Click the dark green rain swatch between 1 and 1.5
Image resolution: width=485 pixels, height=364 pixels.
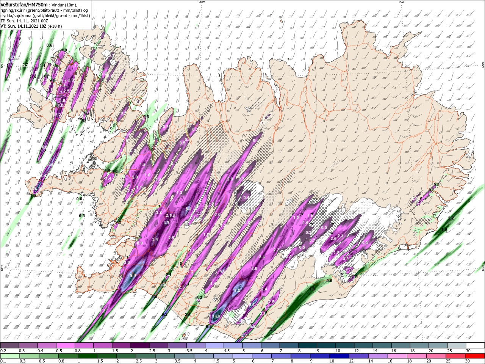[87, 356]
